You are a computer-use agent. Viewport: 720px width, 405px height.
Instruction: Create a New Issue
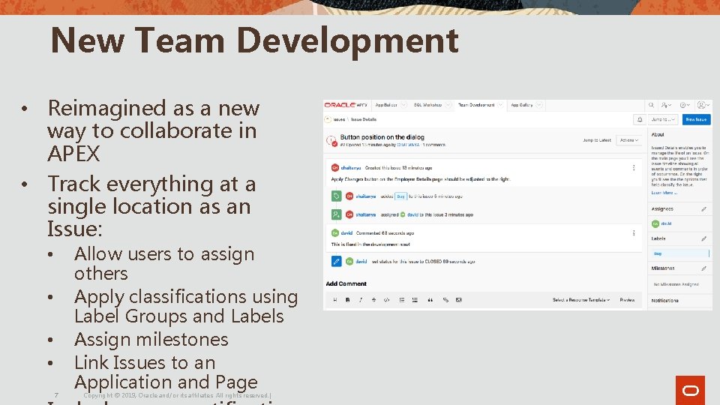(x=696, y=119)
